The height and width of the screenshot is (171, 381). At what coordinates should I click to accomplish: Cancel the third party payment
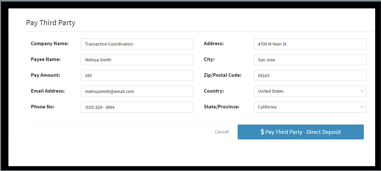pyautogui.click(x=222, y=132)
